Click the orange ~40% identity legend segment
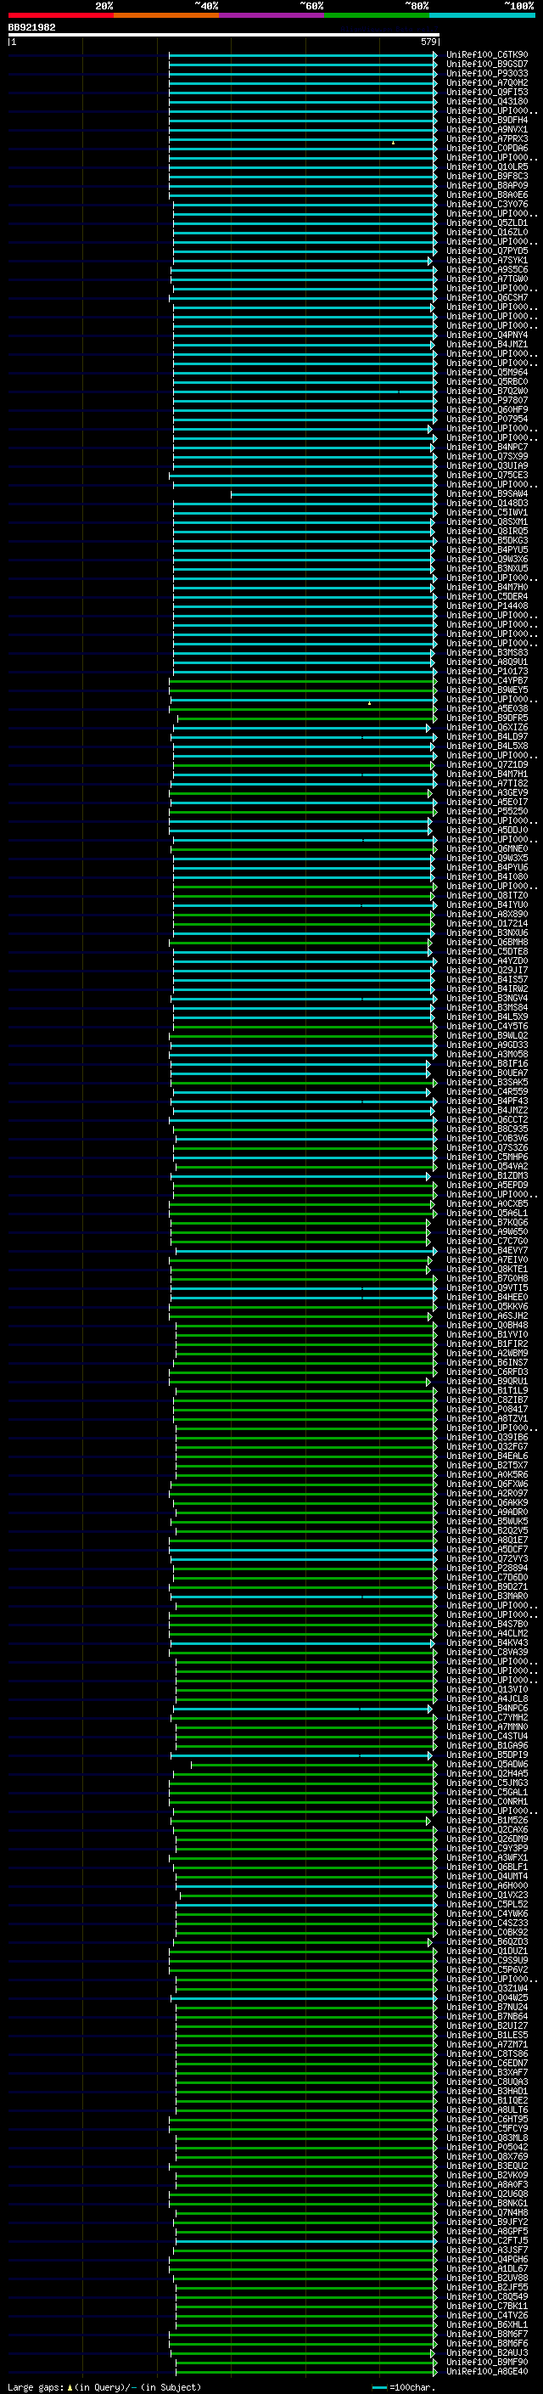 pos(166,15)
